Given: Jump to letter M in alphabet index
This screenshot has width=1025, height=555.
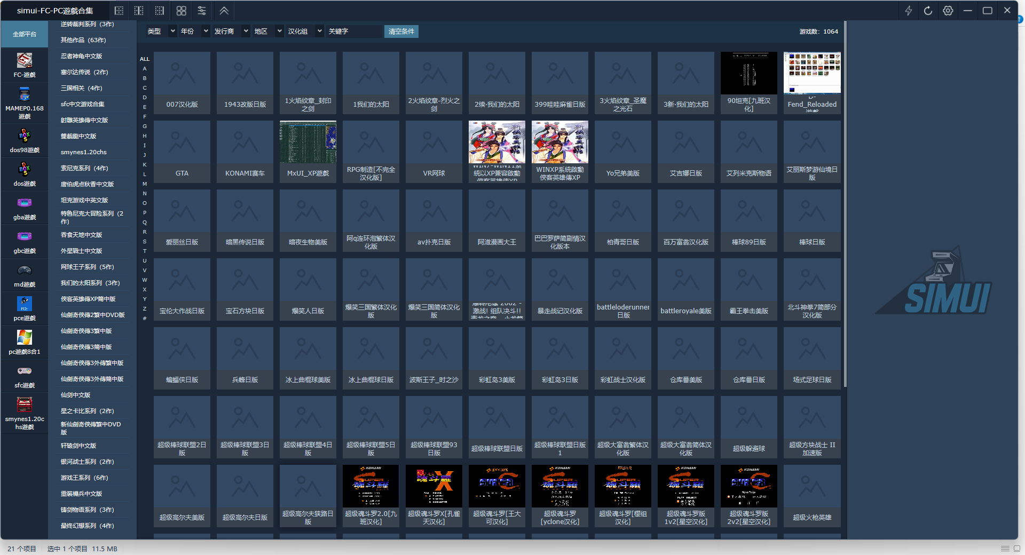Looking at the screenshot, I should coord(145,184).
